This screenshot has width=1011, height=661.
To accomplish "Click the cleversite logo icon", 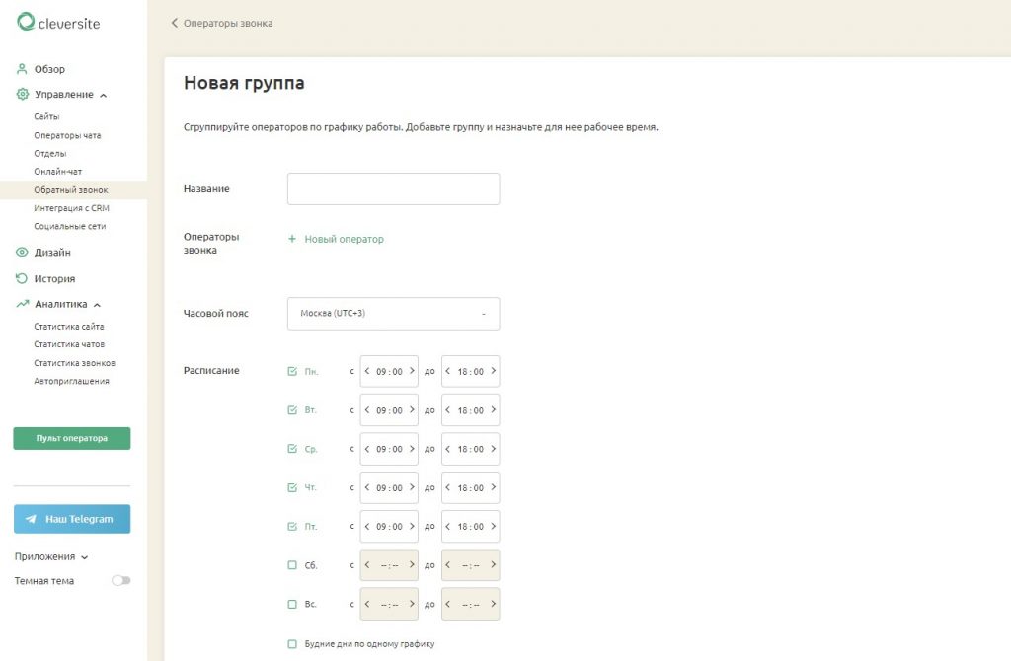I will coord(26,22).
